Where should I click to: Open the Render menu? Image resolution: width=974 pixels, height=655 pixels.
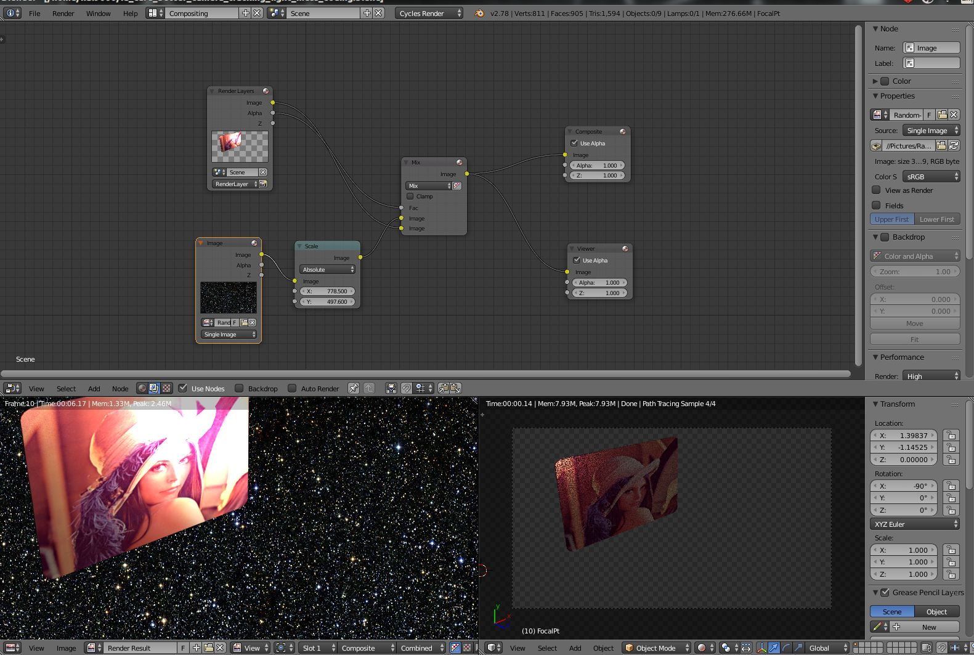tap(63, 13)
